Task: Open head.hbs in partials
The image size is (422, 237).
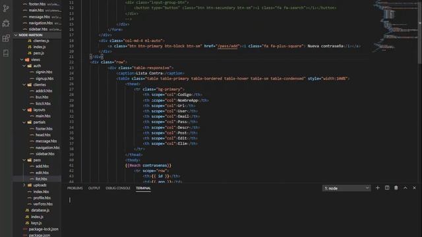Action: [x=43, y=135]
